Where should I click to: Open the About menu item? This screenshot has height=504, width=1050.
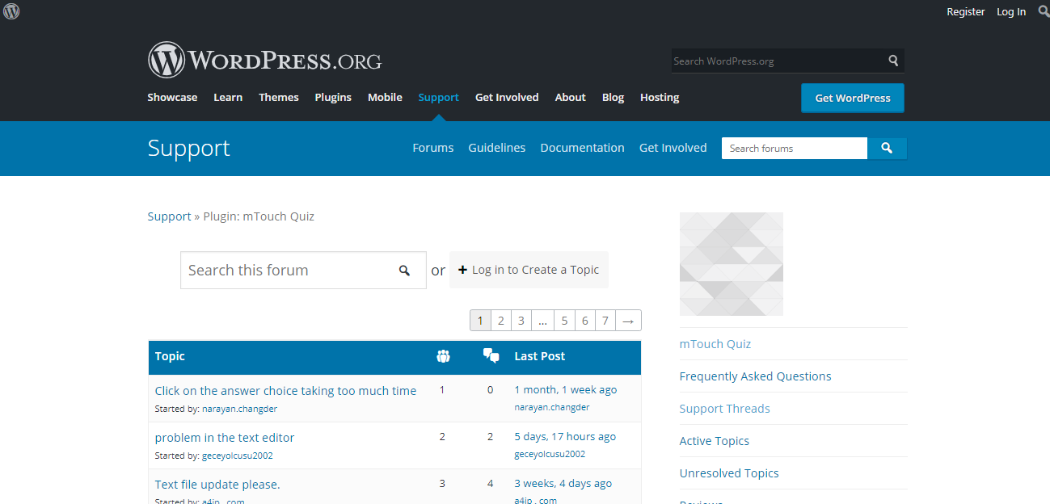coord(570,97)
